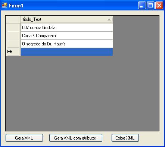Open the Exibe XML button
Viewport: 165px width, 147px height.
(x=125, y=138)
